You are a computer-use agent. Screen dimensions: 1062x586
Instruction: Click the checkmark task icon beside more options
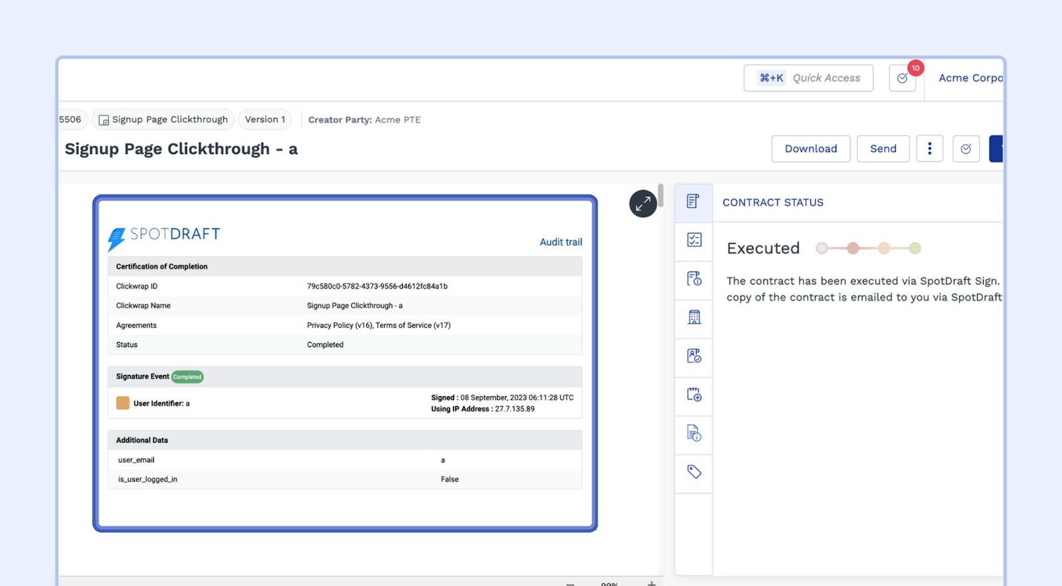pyautogui.click(x=966, y=149)
